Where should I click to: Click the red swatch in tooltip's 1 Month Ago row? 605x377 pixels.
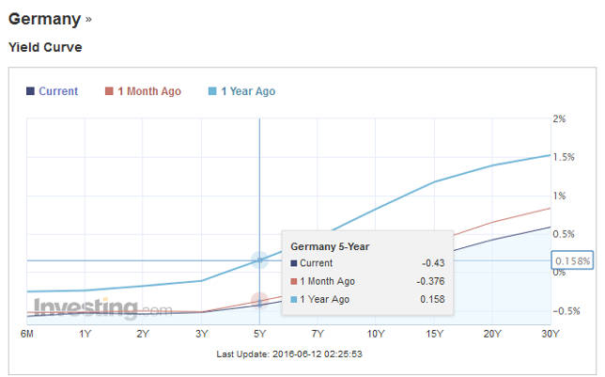click(x=294, y=281)
